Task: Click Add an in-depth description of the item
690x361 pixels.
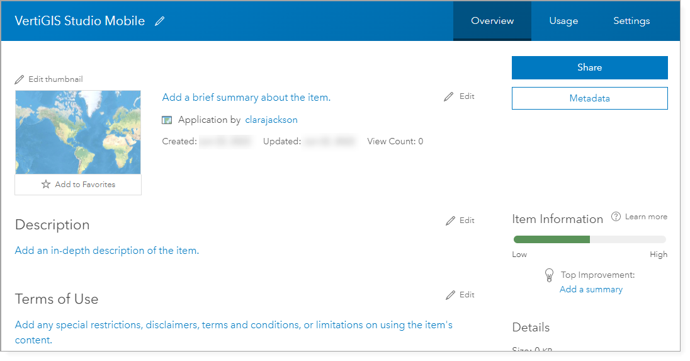Action: tap(107, 251)
